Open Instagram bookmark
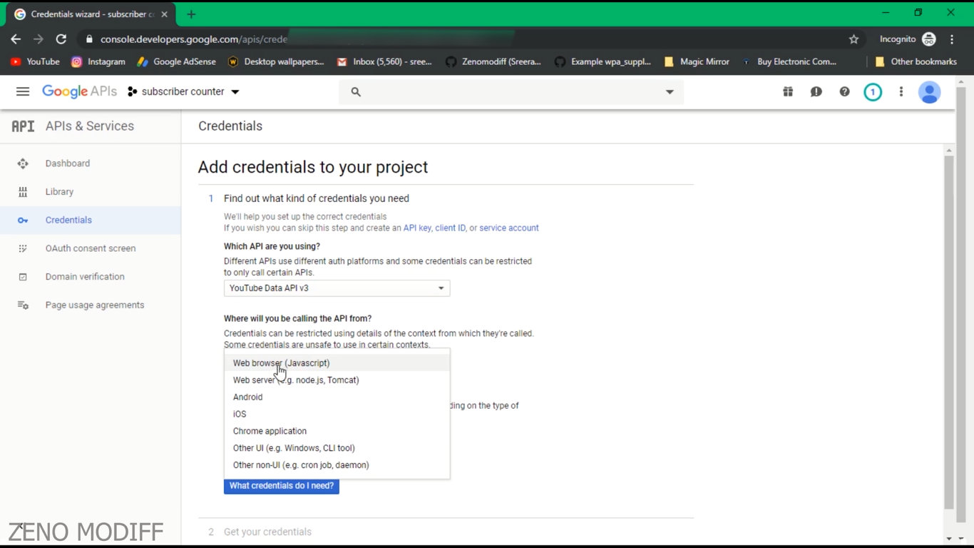The height and width of the screenshot is (548, 974). pos(98,62)
